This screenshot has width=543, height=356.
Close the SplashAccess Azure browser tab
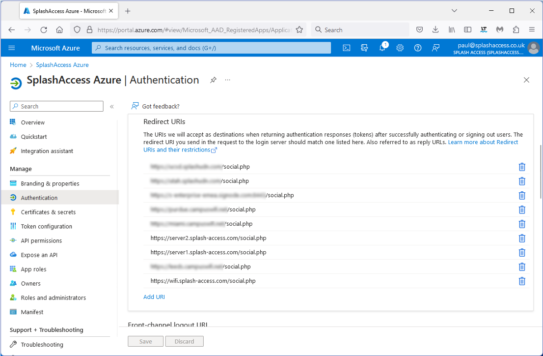pos(111,11)
